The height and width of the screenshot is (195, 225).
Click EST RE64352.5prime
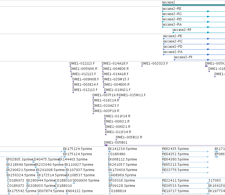pos(175,154)
